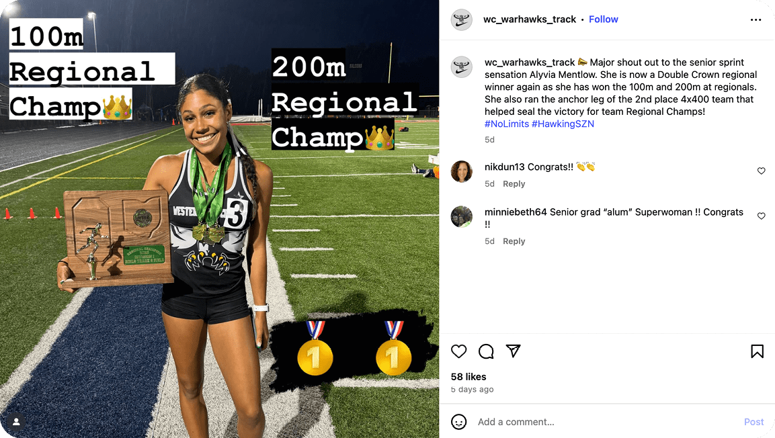
Task: Click the Post comment button
Action: click(753, 422)
